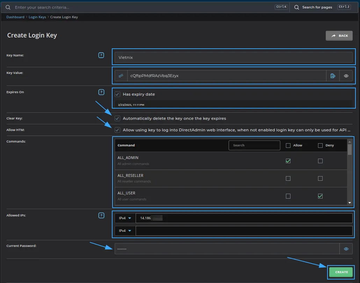Open Login Keys breadcrumb link
Screen dimensions: 360x283
click(x=37, y=17)
